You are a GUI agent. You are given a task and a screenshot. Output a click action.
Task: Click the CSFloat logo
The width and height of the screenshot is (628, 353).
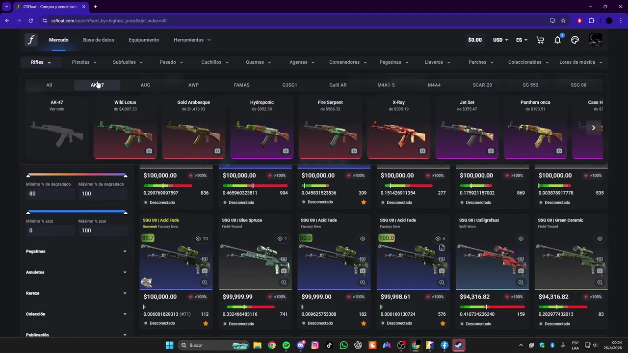pyautogui.click(x=31, y=40)
